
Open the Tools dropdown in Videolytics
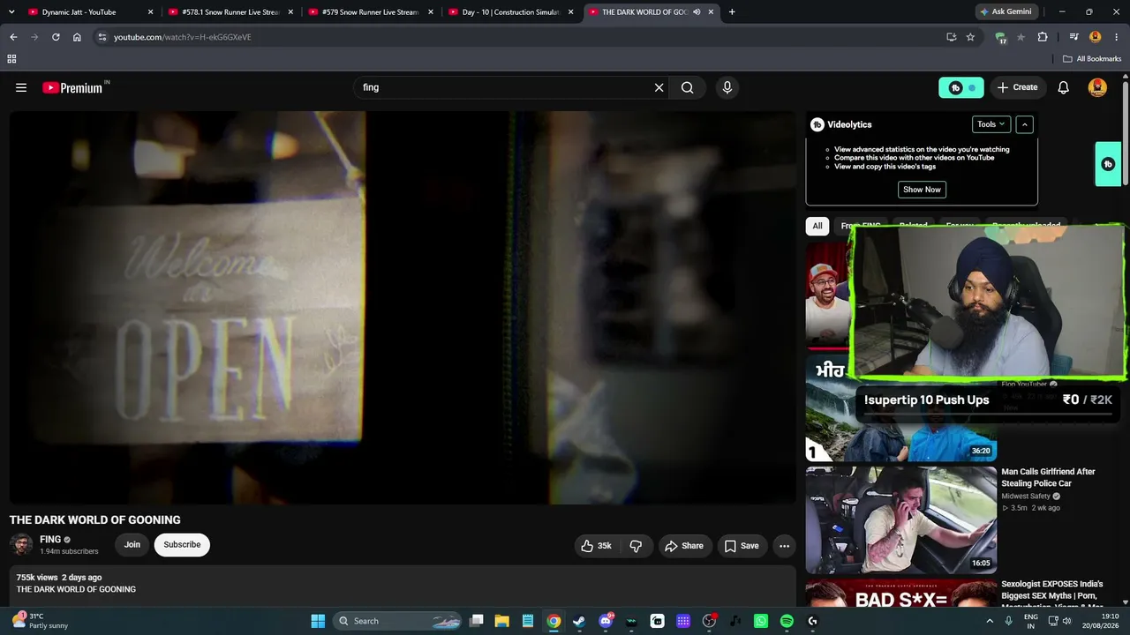(x=991, y=124)
